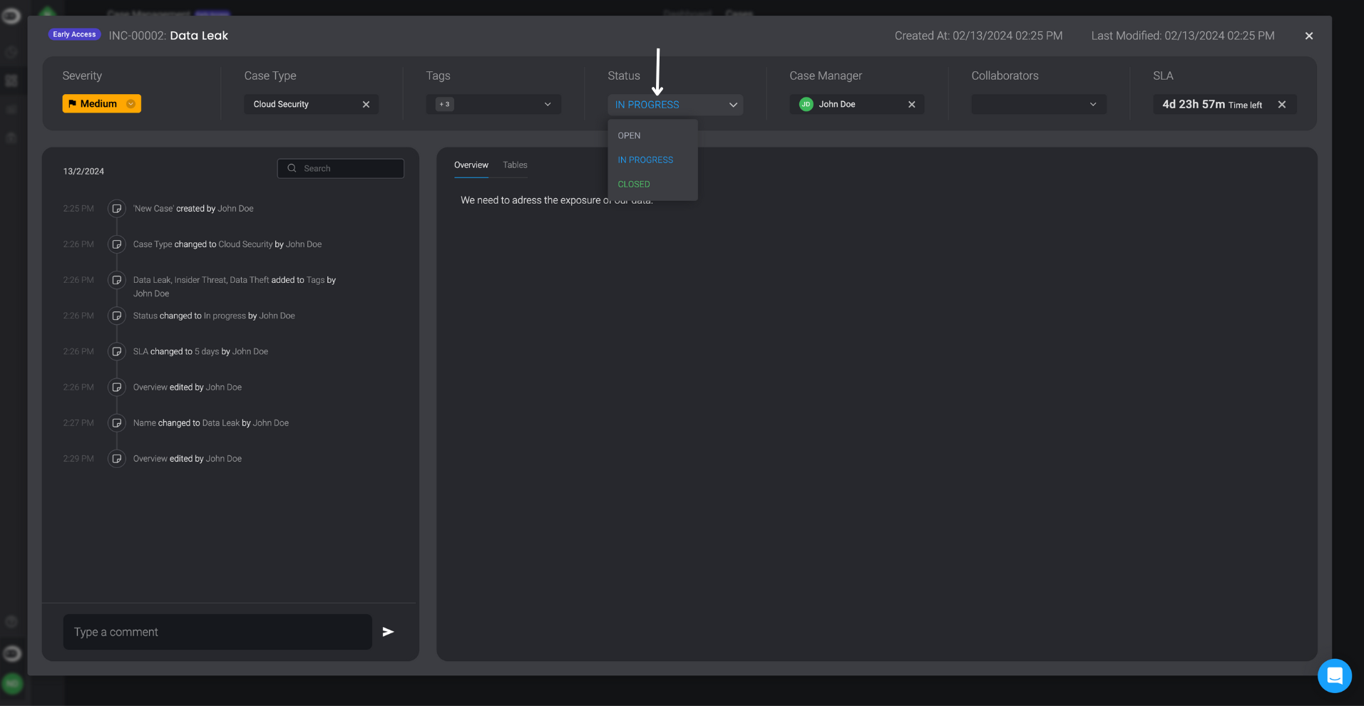
Task: Click "Name changed to Data Leak" entry
Action: coord(211,422)
